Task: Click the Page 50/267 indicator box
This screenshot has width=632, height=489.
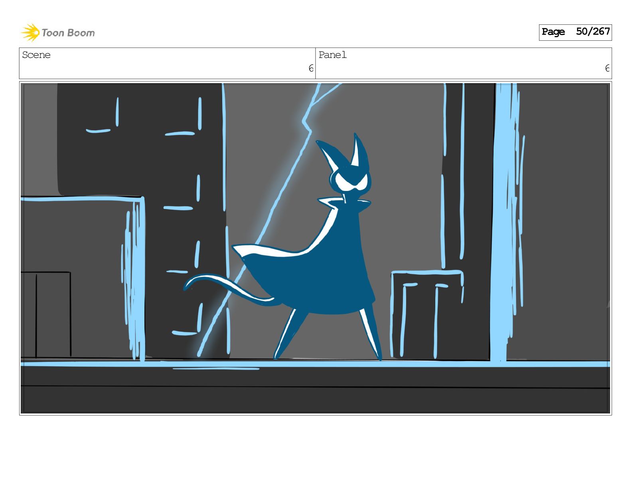Action: point(575,32)
